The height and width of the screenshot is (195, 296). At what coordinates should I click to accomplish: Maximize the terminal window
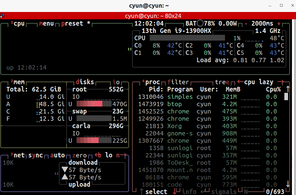pos(281,5)
